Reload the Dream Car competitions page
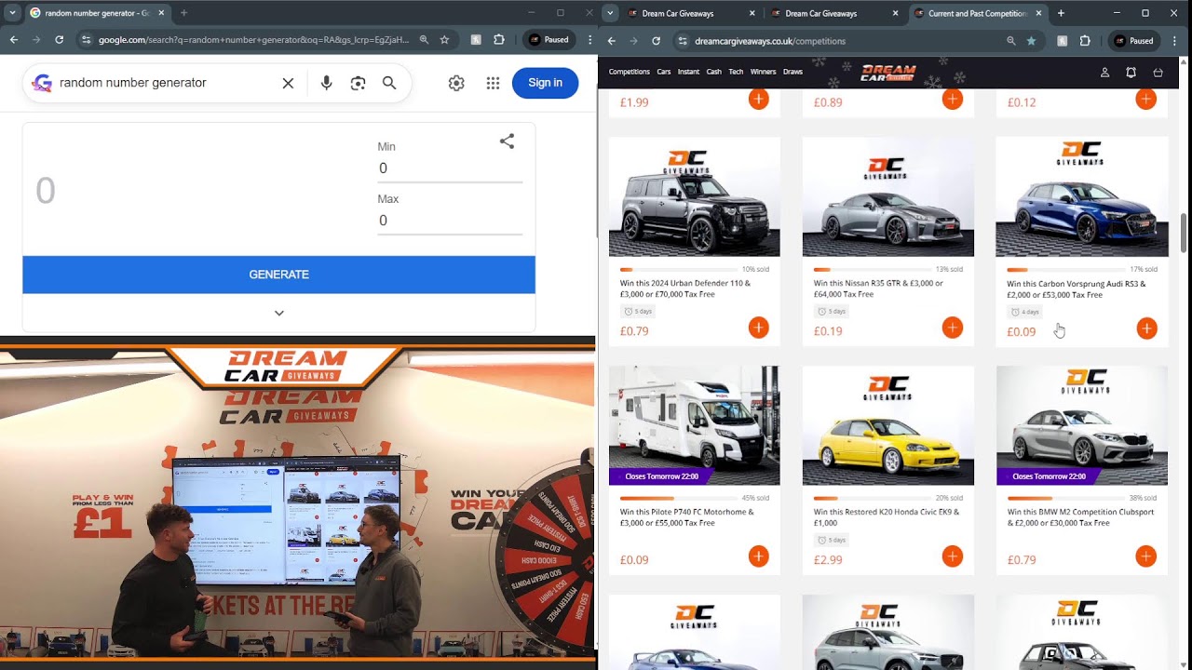Image resolution: width=1192 pixels, height=670 pixels. 656,41
